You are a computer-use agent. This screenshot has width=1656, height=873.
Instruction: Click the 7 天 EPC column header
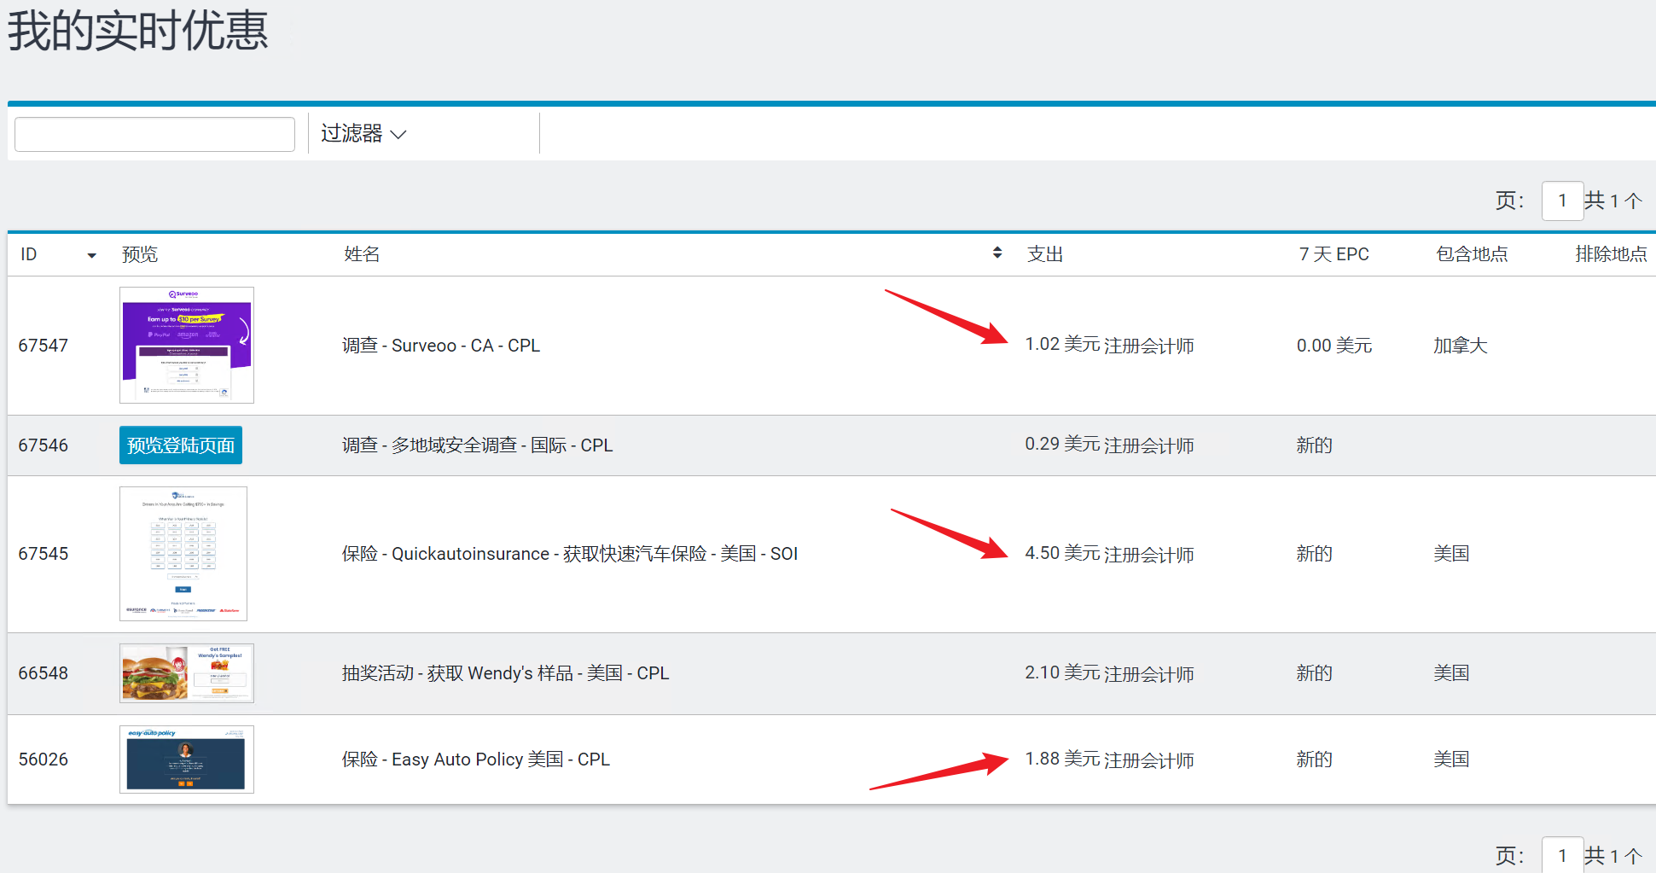(1334, 254)
